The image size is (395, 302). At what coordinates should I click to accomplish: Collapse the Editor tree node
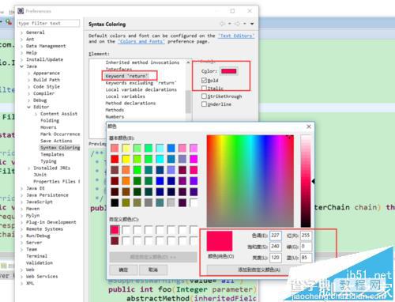29,107
